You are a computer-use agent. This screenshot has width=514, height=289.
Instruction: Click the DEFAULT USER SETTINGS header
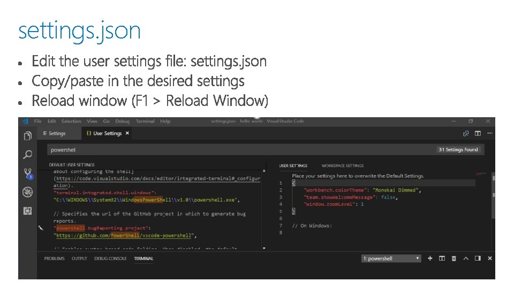72,165
